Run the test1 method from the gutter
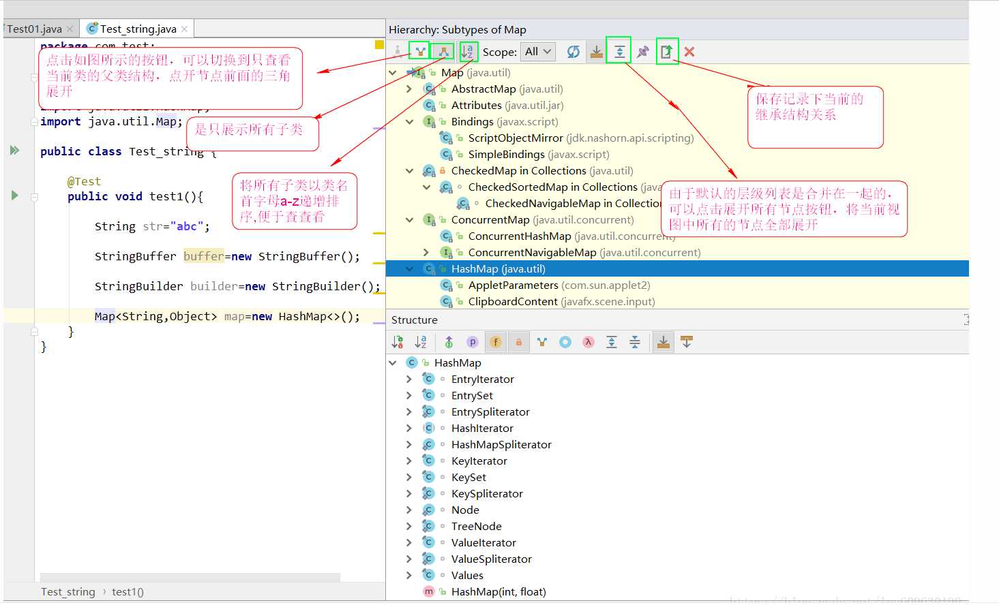This screenshot has width=999, height=605. [x=14, y=196]
